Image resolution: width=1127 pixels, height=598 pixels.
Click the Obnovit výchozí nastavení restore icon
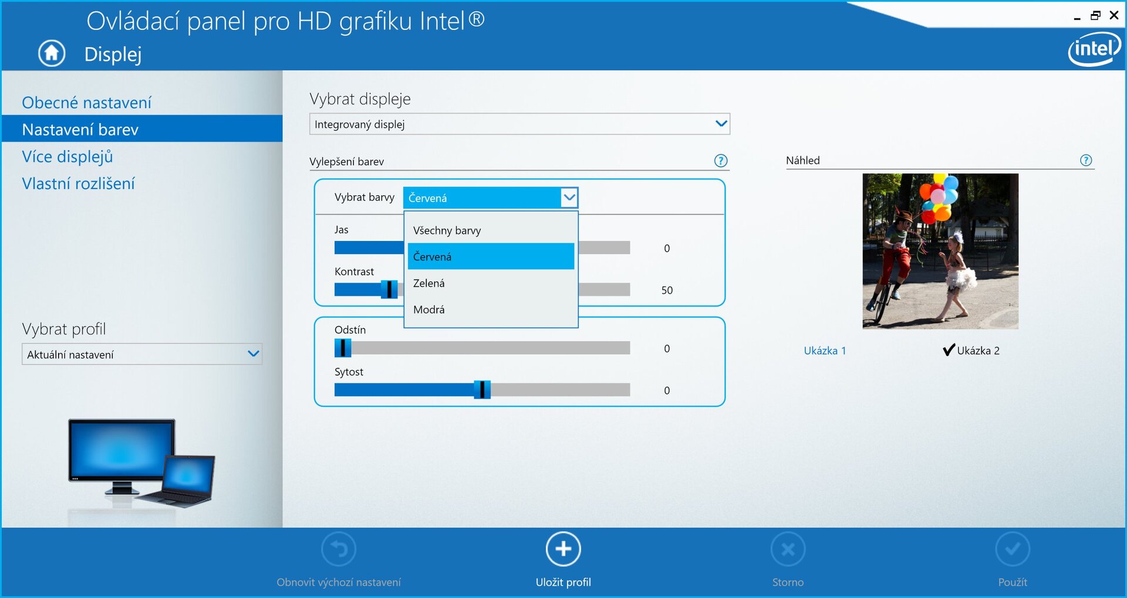(338, 549)
